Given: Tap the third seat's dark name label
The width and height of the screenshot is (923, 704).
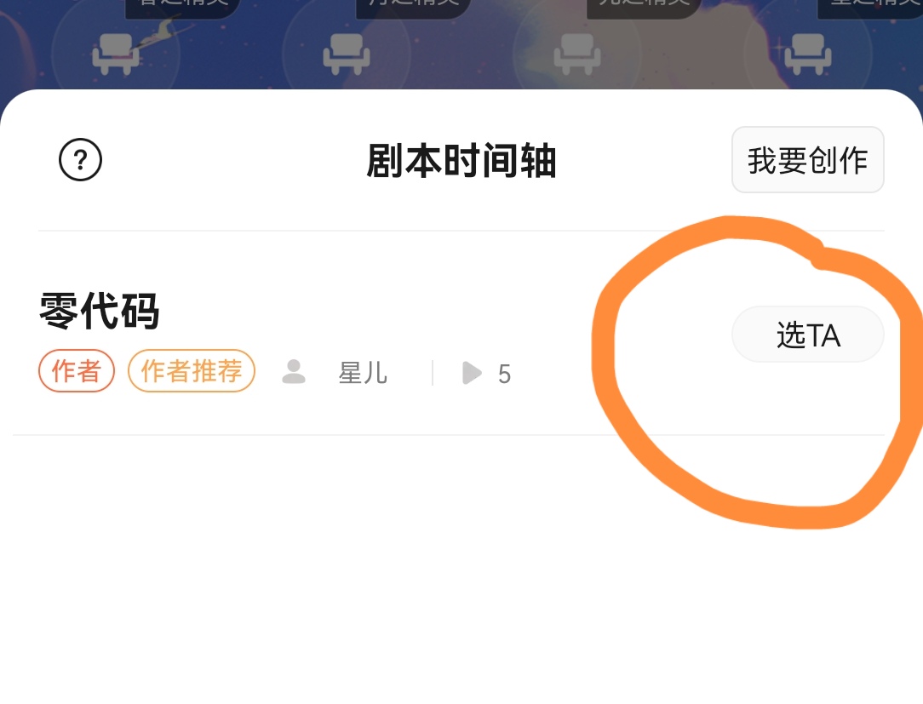Looking at the screenshot, I should [645, 9].
